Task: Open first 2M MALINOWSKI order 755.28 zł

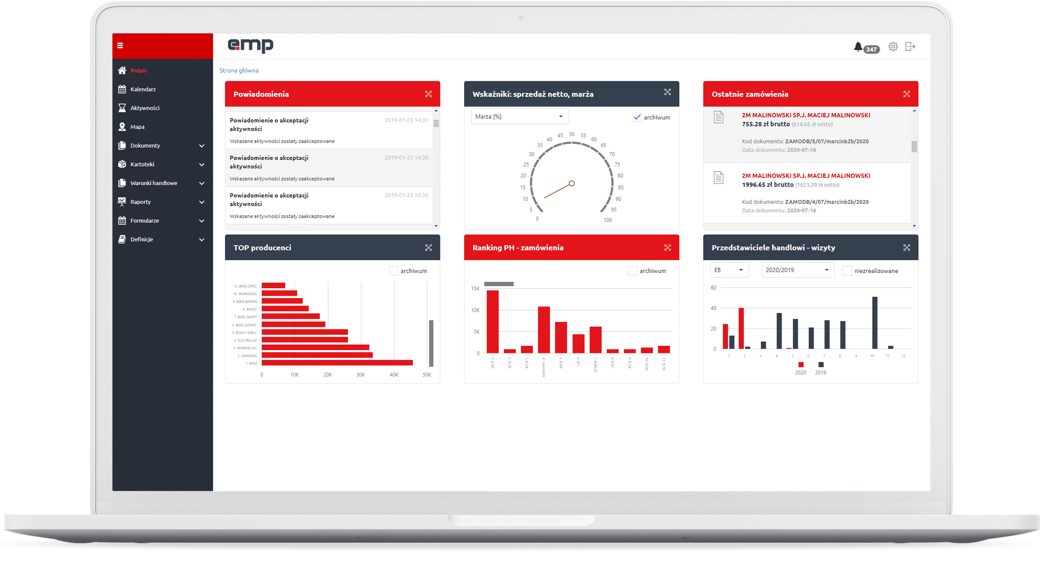Action: pos(806,115)
